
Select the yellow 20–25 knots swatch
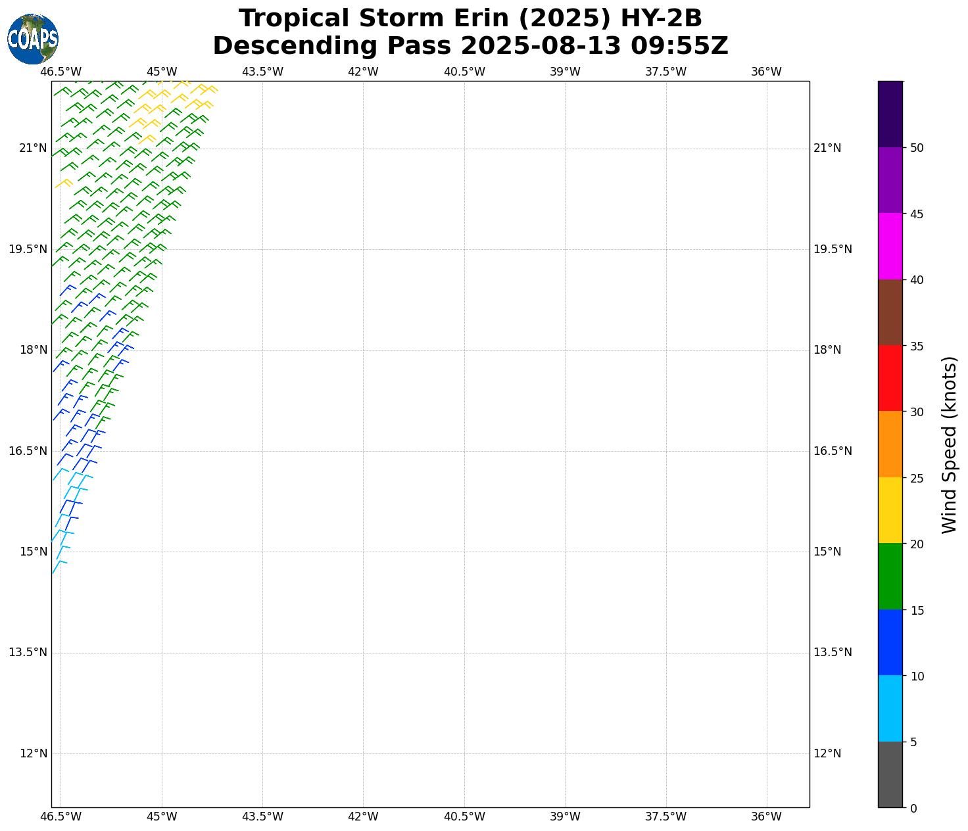tap(890, 510)
